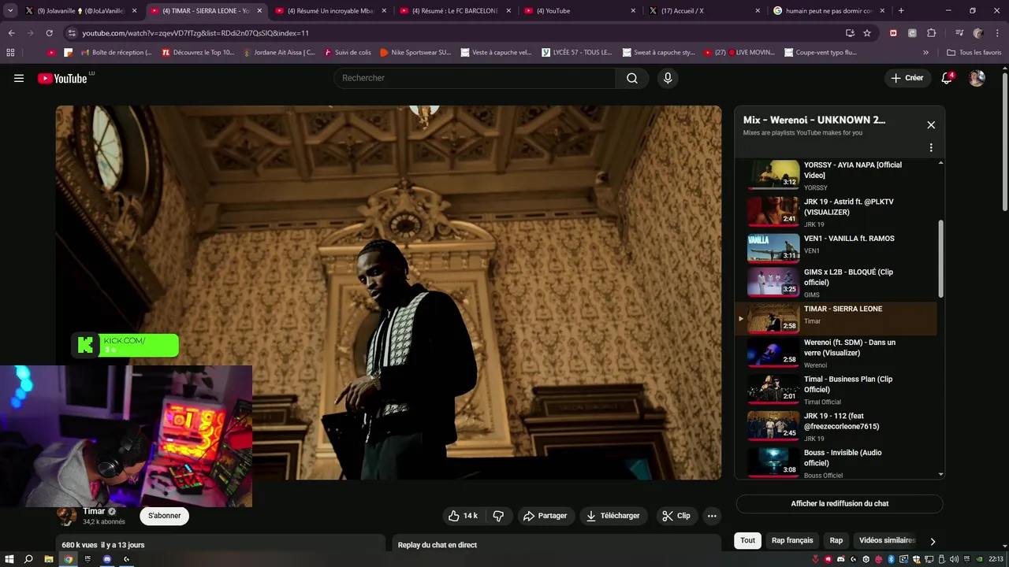Viewport: 1009px width, 567px height.
Task: Switch to the Jolavanille X tab
Action: click(x=80, y=11)
